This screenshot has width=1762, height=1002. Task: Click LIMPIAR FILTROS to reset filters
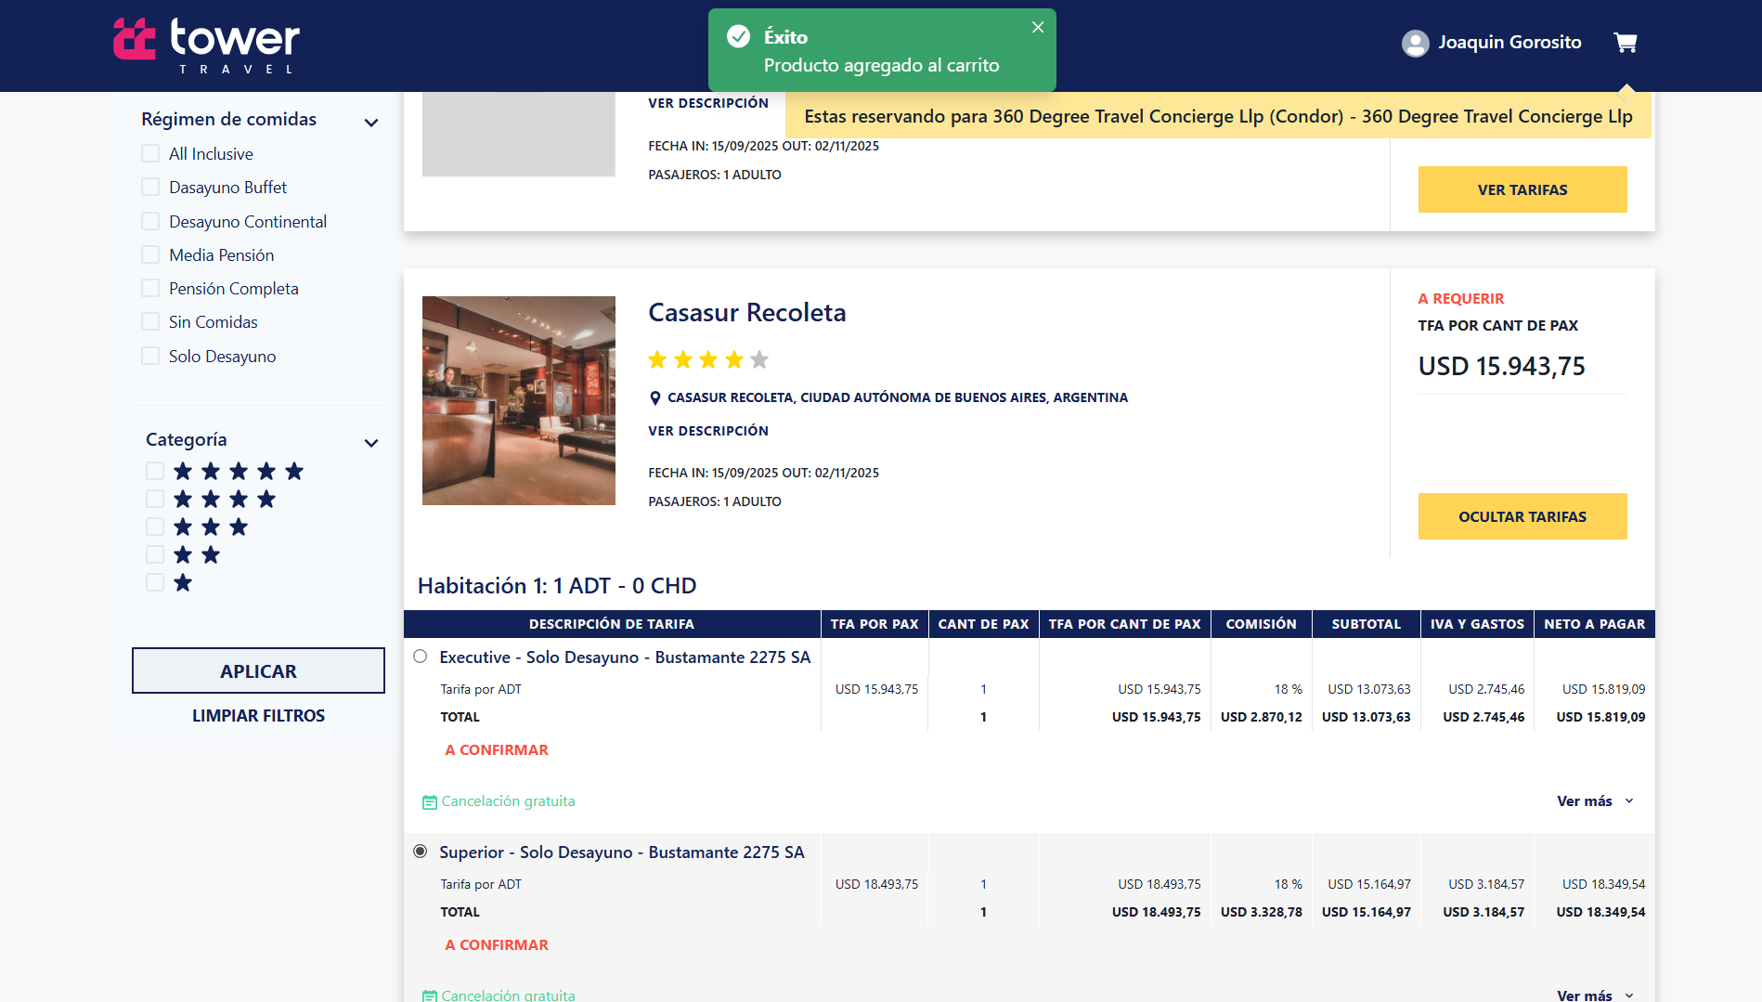258,716
